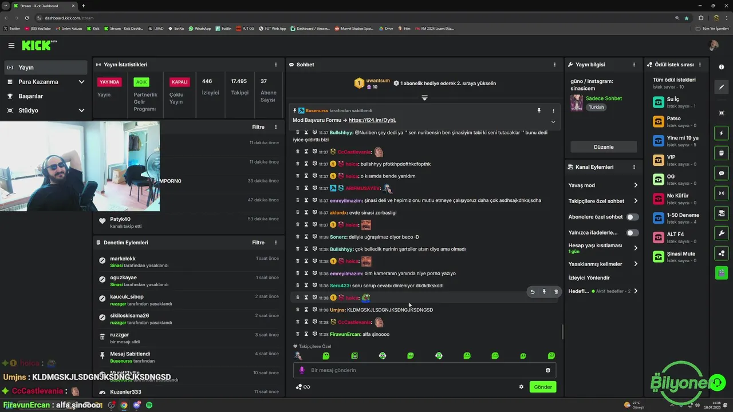Click the microphone icon in message box
Viewport: 733px width, 412px height.
302,370
